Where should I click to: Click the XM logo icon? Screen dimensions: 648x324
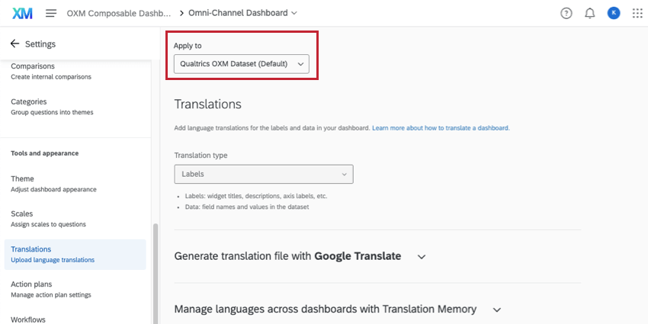22,13
